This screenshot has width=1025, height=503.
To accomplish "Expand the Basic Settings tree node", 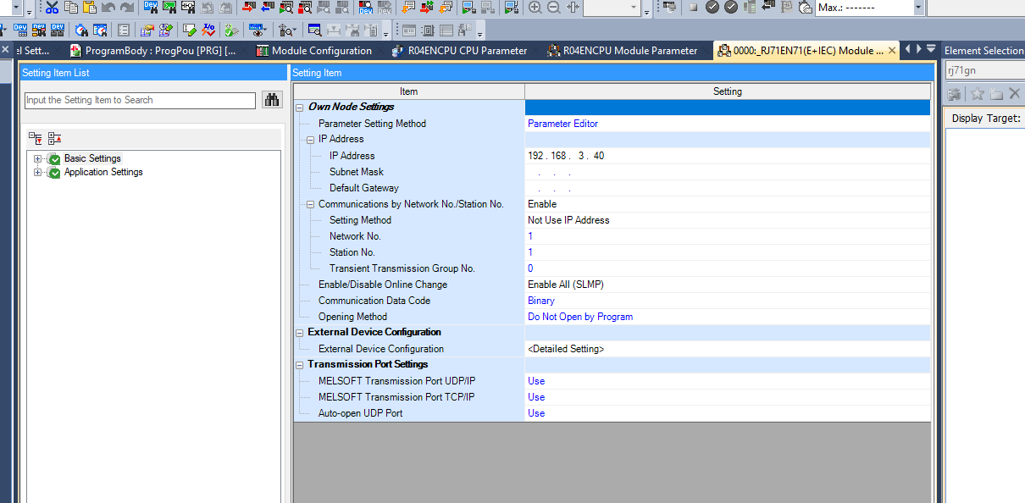I will coord(37,159).
